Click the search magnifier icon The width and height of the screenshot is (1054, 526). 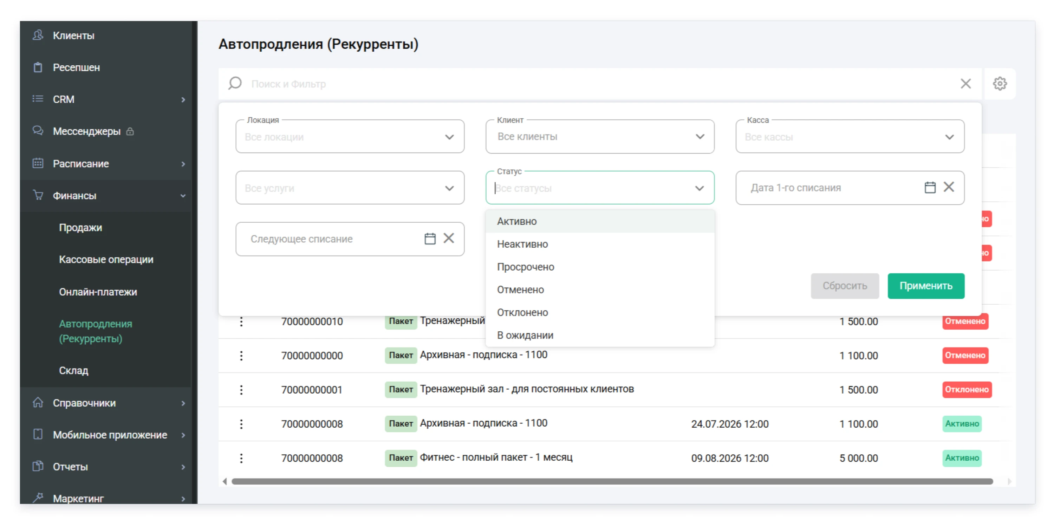[x=235, y=84]
